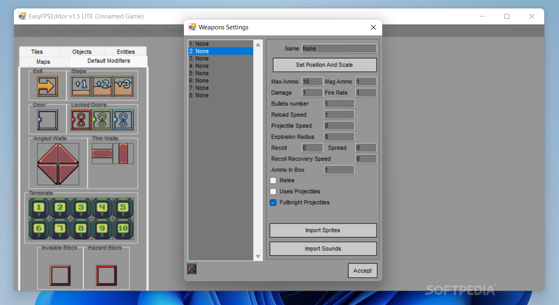
Task: Open the Project menu
Action: coord(32,31)
